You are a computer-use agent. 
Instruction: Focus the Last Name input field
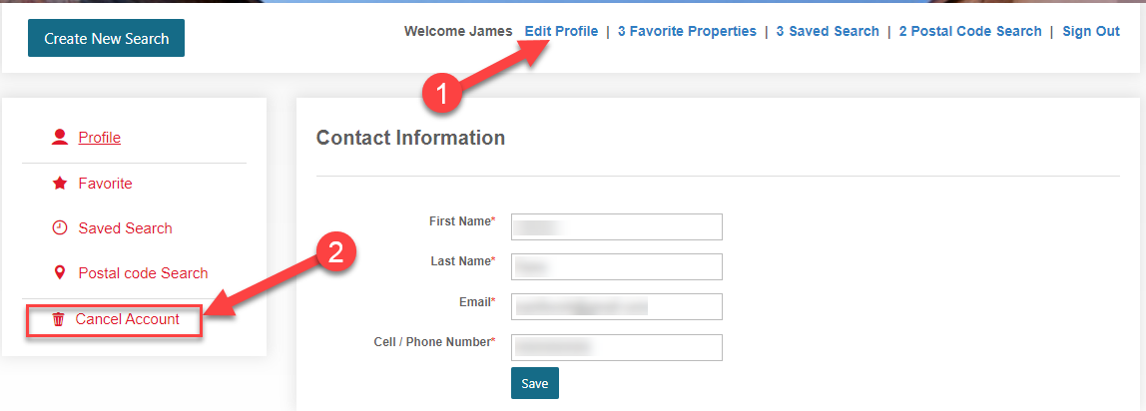pos(616,267)
